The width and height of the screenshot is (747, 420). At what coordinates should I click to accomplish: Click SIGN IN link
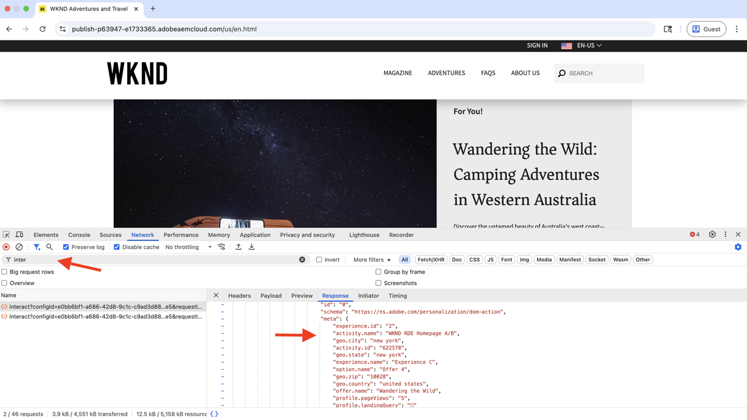tap(537, 45)
